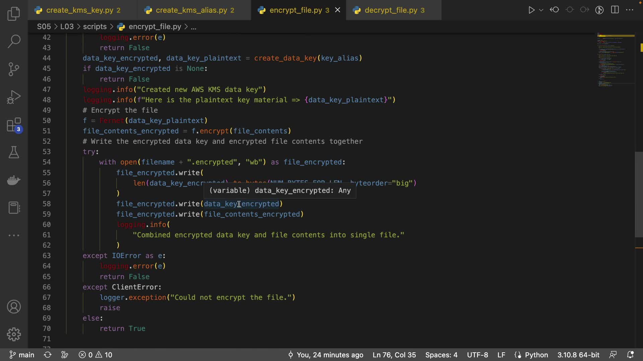643x361 pixels.
Task: Toggle the notifications bell in status bar
Action: click(x=630, y=355)
